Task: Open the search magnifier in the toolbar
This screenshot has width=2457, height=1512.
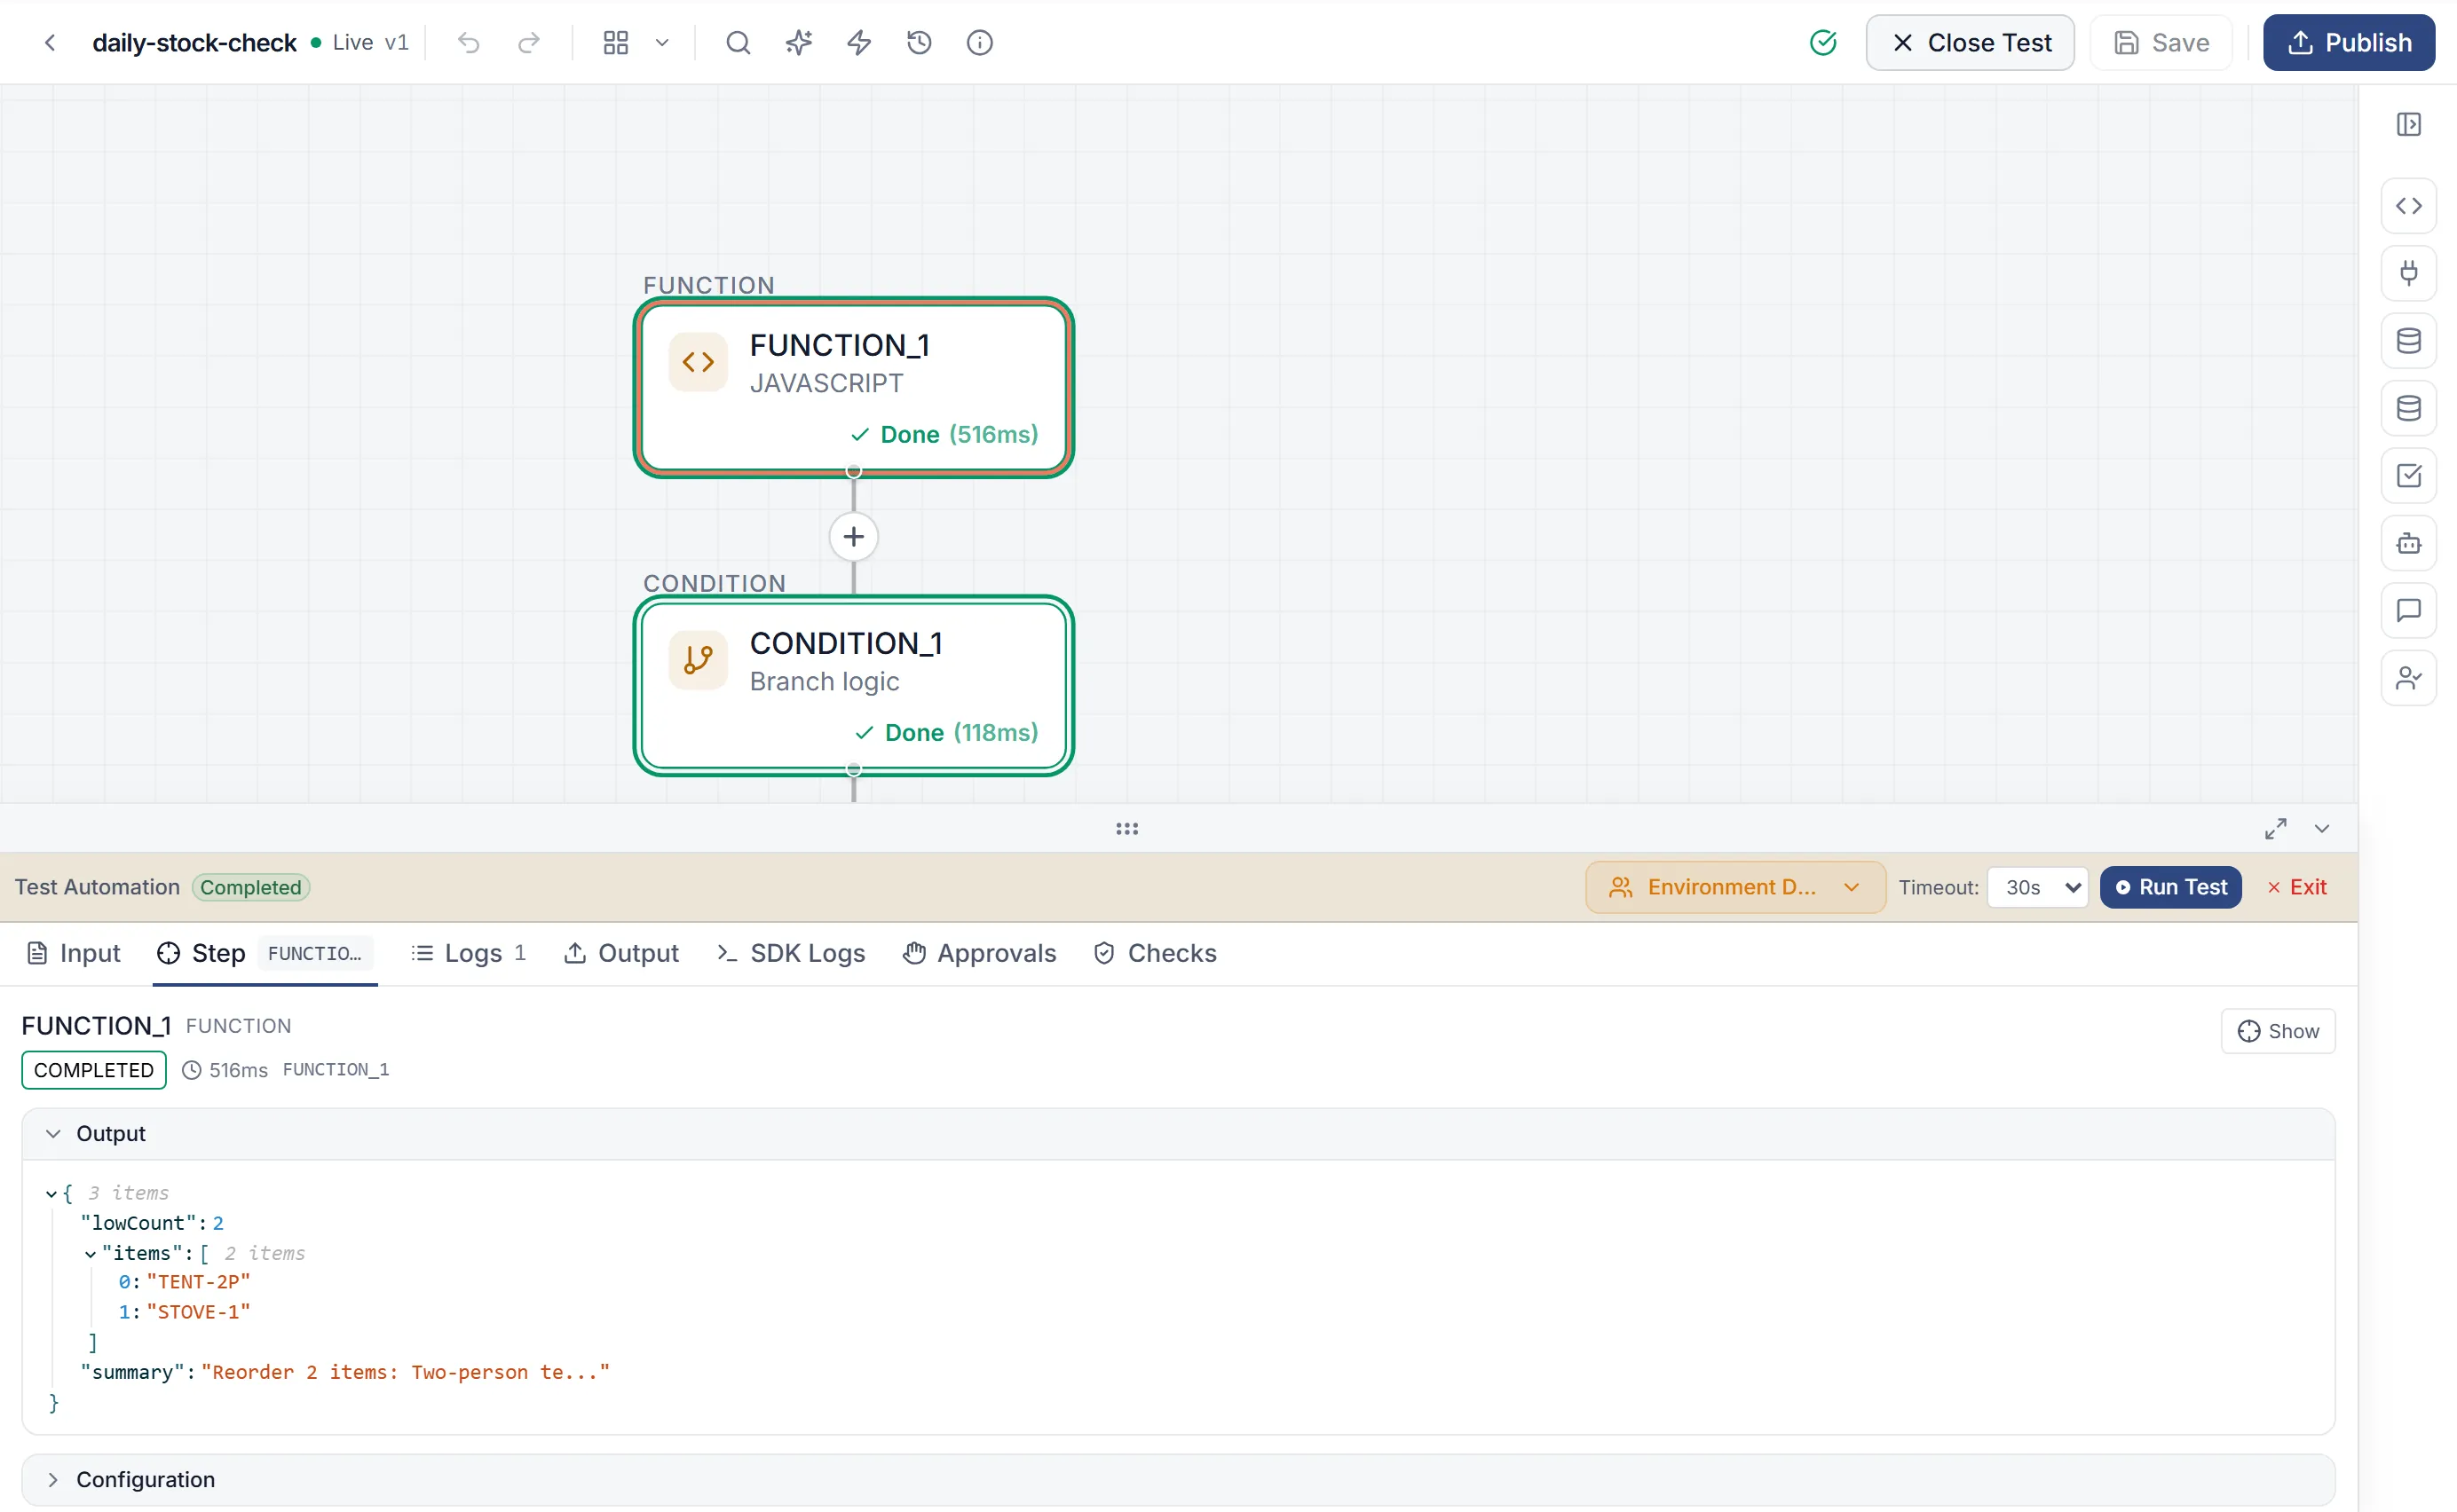Action: 738,43
